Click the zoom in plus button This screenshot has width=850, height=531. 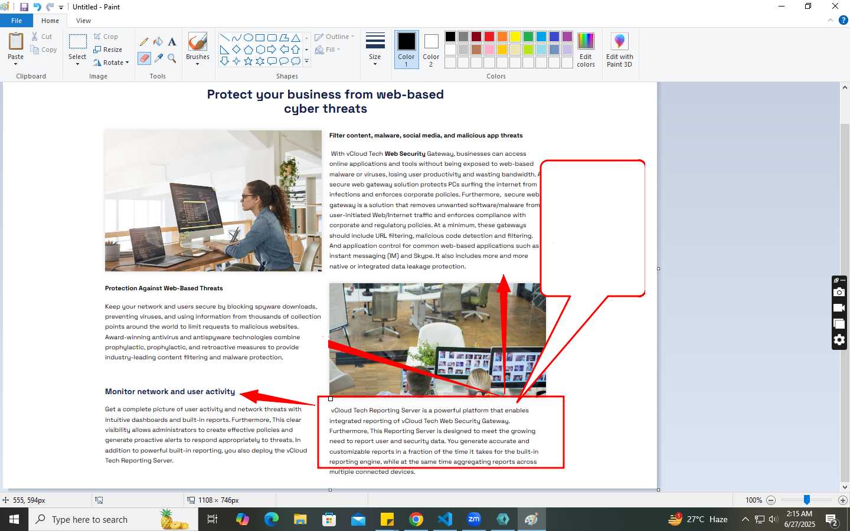click(843, 500)
